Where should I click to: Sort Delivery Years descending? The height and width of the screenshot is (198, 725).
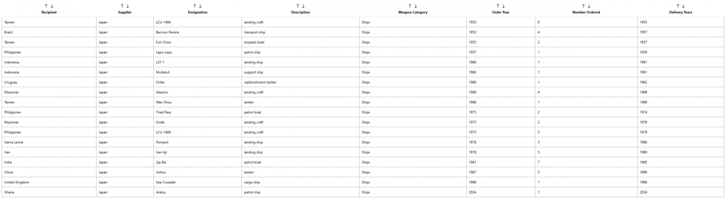pyautogui.click(x=684, y=6)
